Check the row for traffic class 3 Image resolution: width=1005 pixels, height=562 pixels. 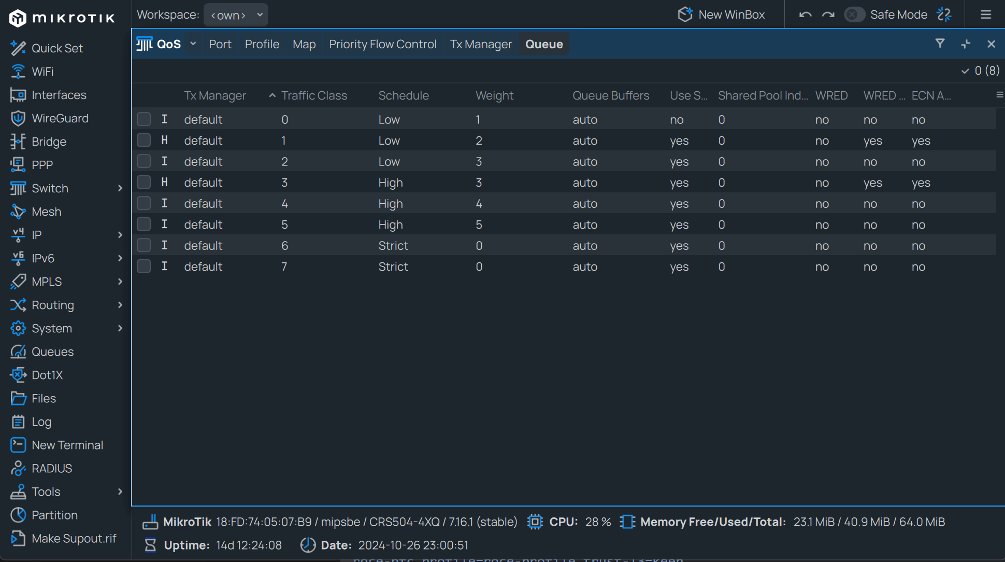click(x=144, y=182)
